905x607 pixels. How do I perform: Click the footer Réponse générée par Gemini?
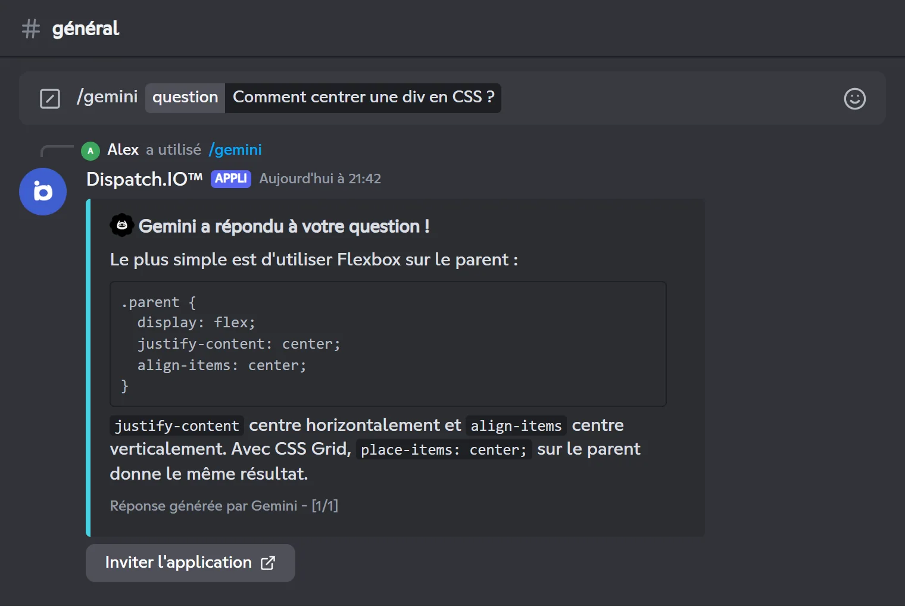(224, 506)
